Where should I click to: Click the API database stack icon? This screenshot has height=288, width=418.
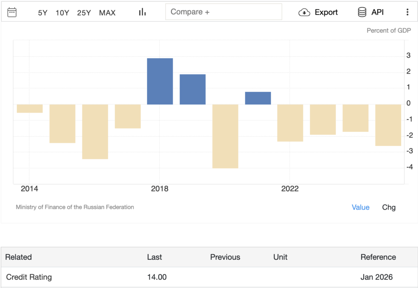[362, 12]
